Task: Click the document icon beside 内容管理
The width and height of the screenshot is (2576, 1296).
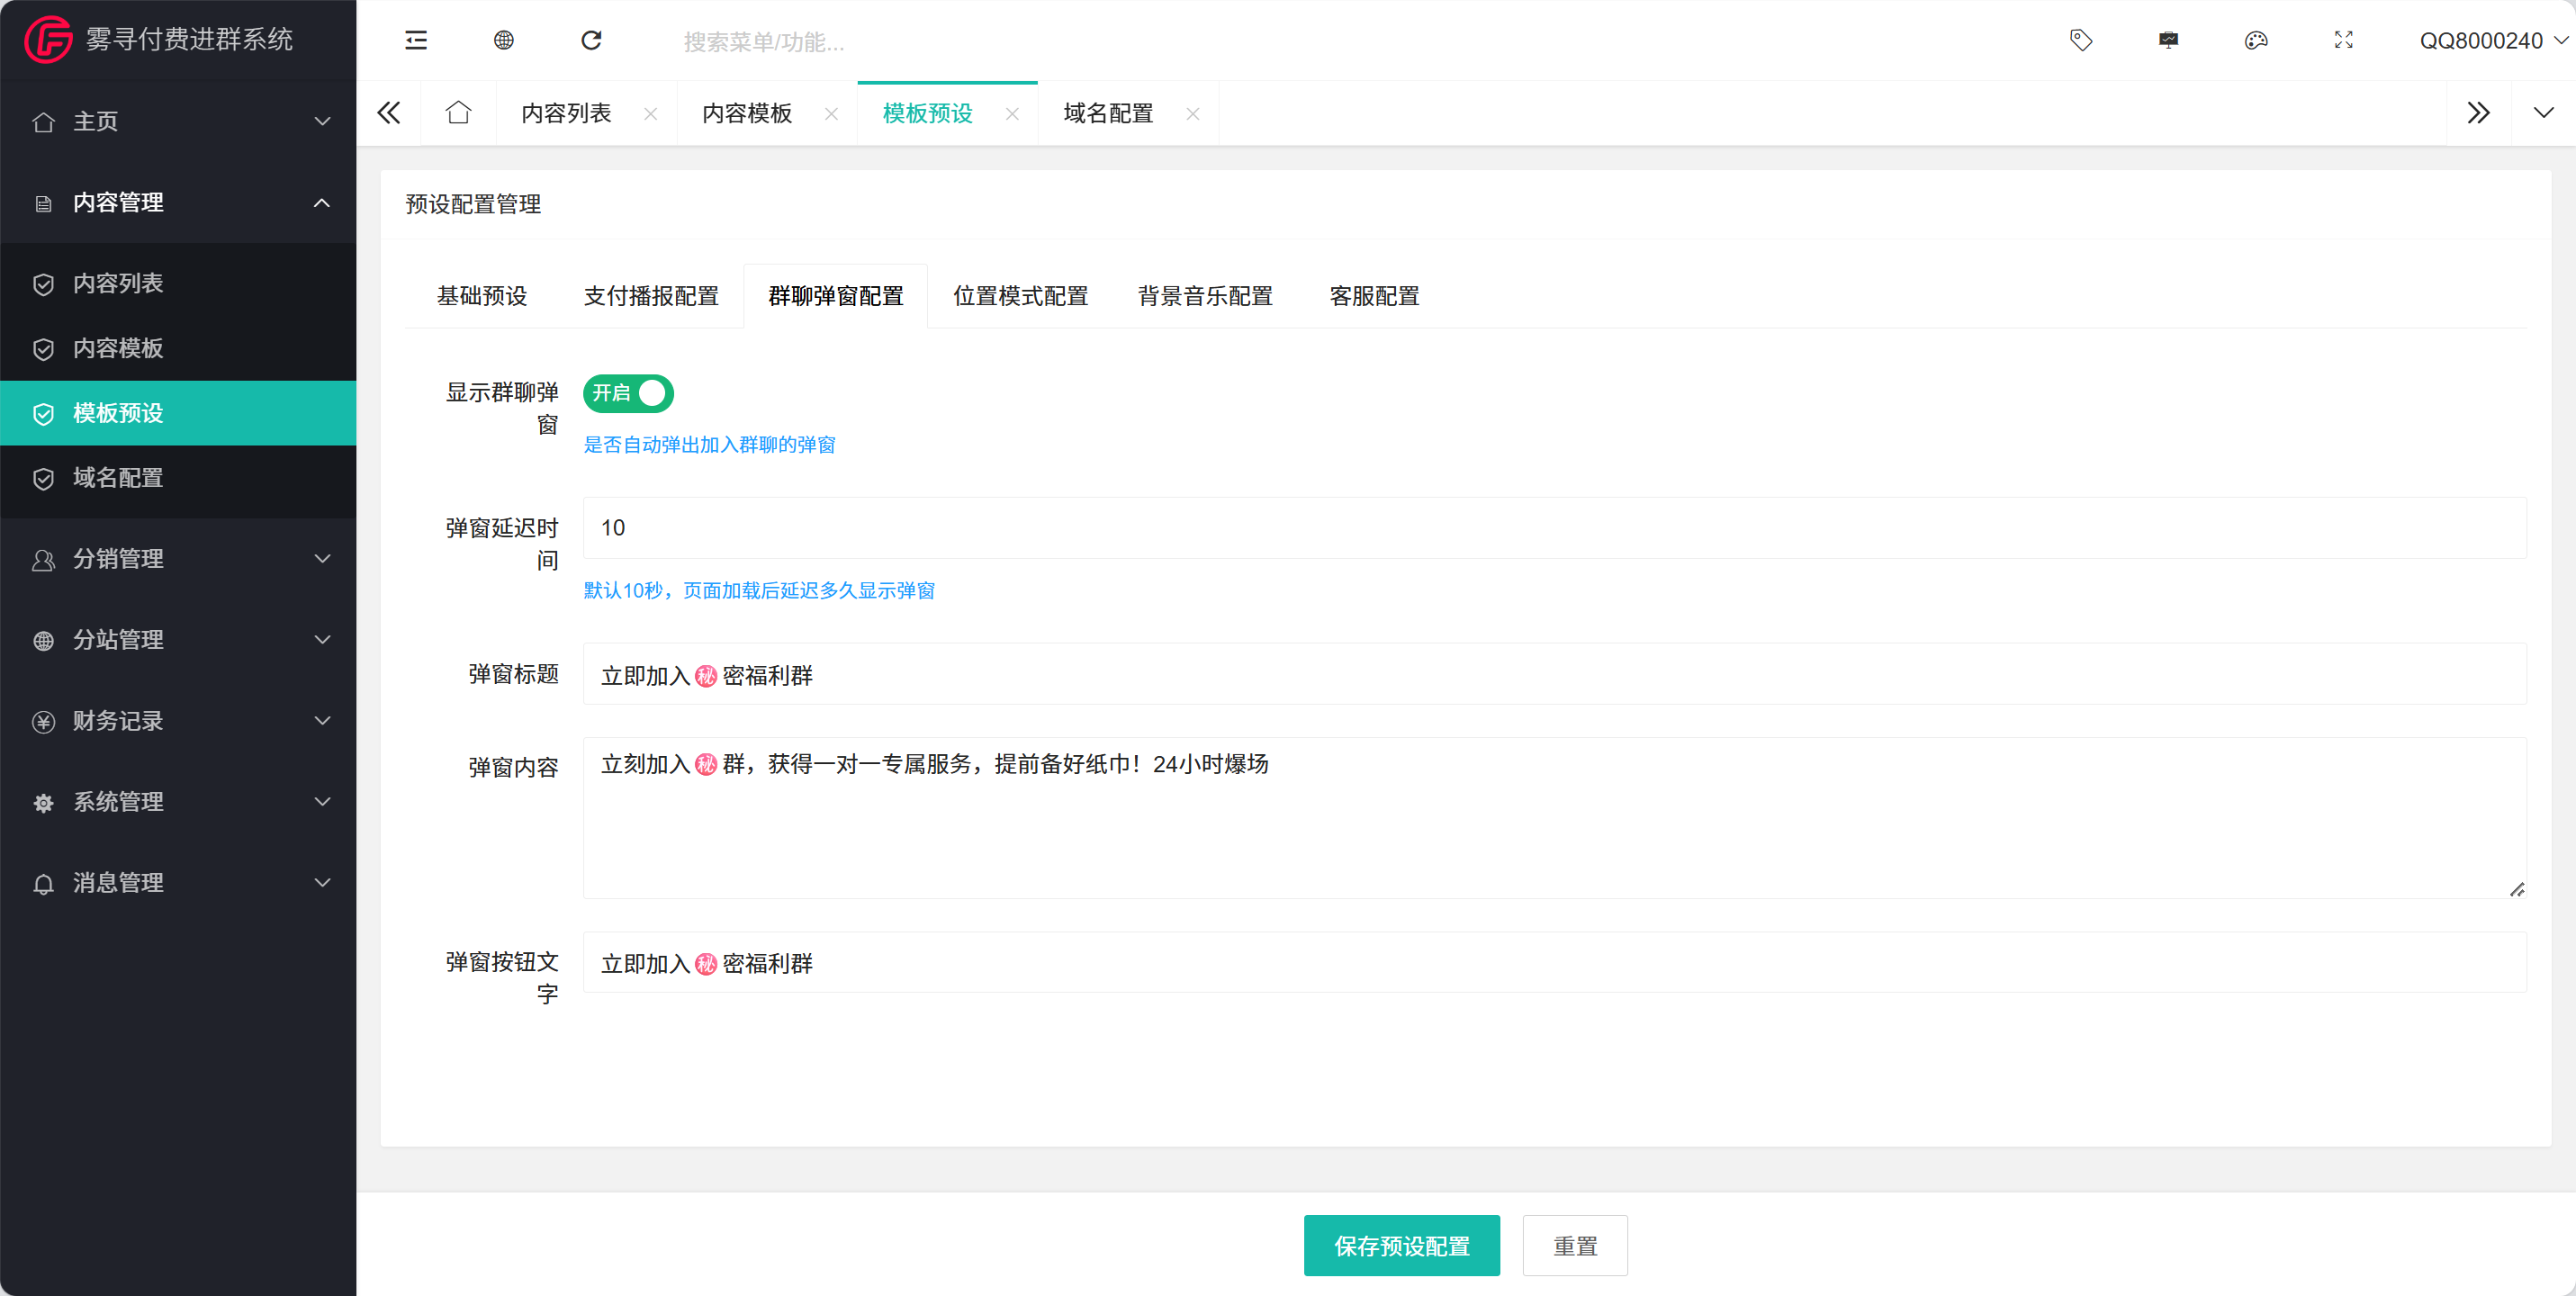Action: (43, 203)
